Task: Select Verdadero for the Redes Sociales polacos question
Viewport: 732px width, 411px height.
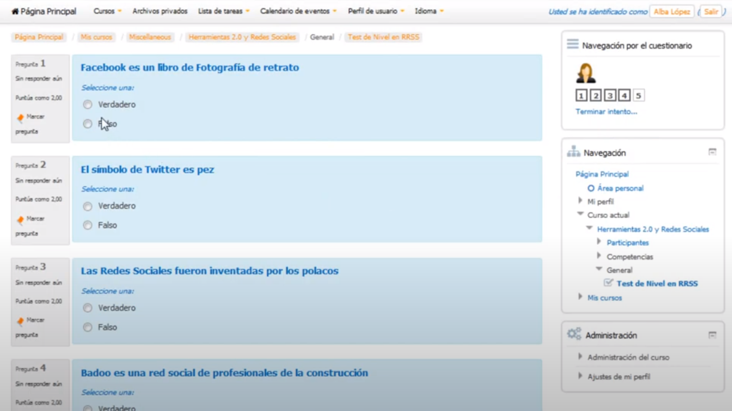Action: tap(88, 308)
